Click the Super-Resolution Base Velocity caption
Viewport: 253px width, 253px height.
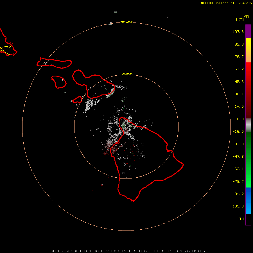pyautogui.click(x=128, y=251)
